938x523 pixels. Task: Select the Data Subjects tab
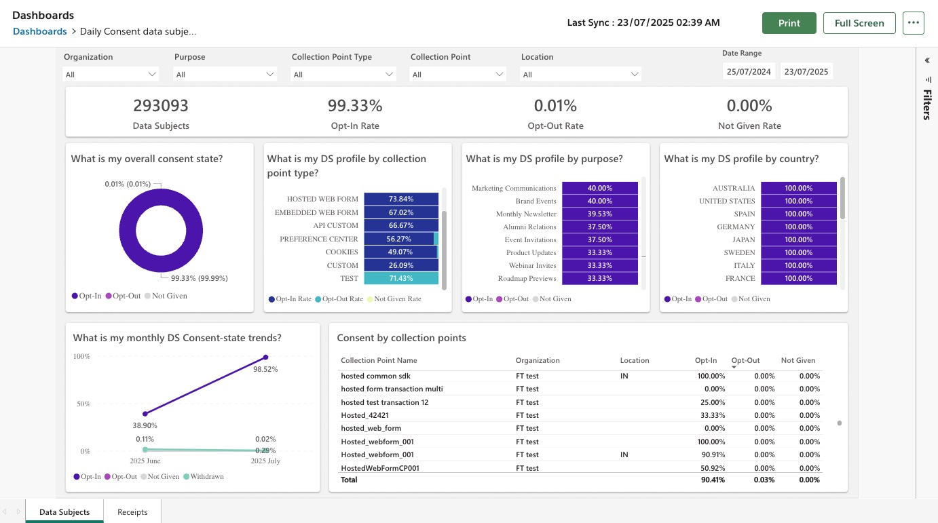click(64, 511)
